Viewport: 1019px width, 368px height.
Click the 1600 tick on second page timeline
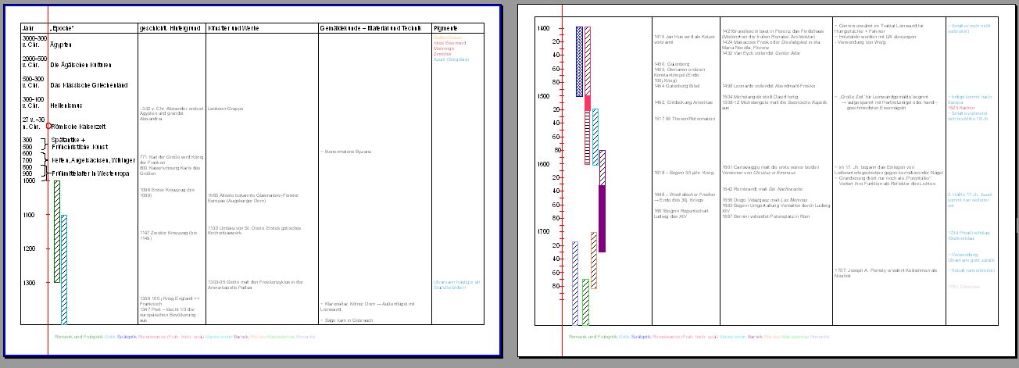click(x=563, y=164)
